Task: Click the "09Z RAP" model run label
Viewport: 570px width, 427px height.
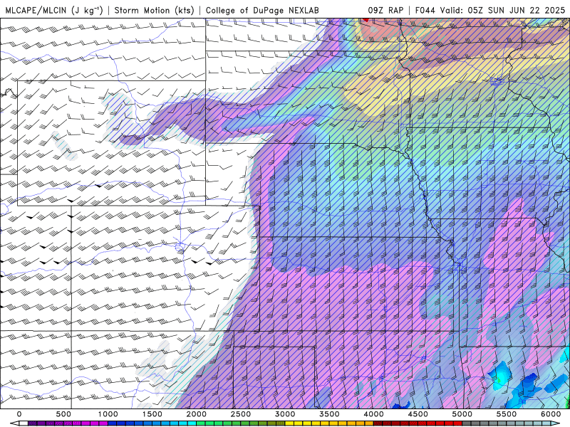Action: click(x=385, y=10)
